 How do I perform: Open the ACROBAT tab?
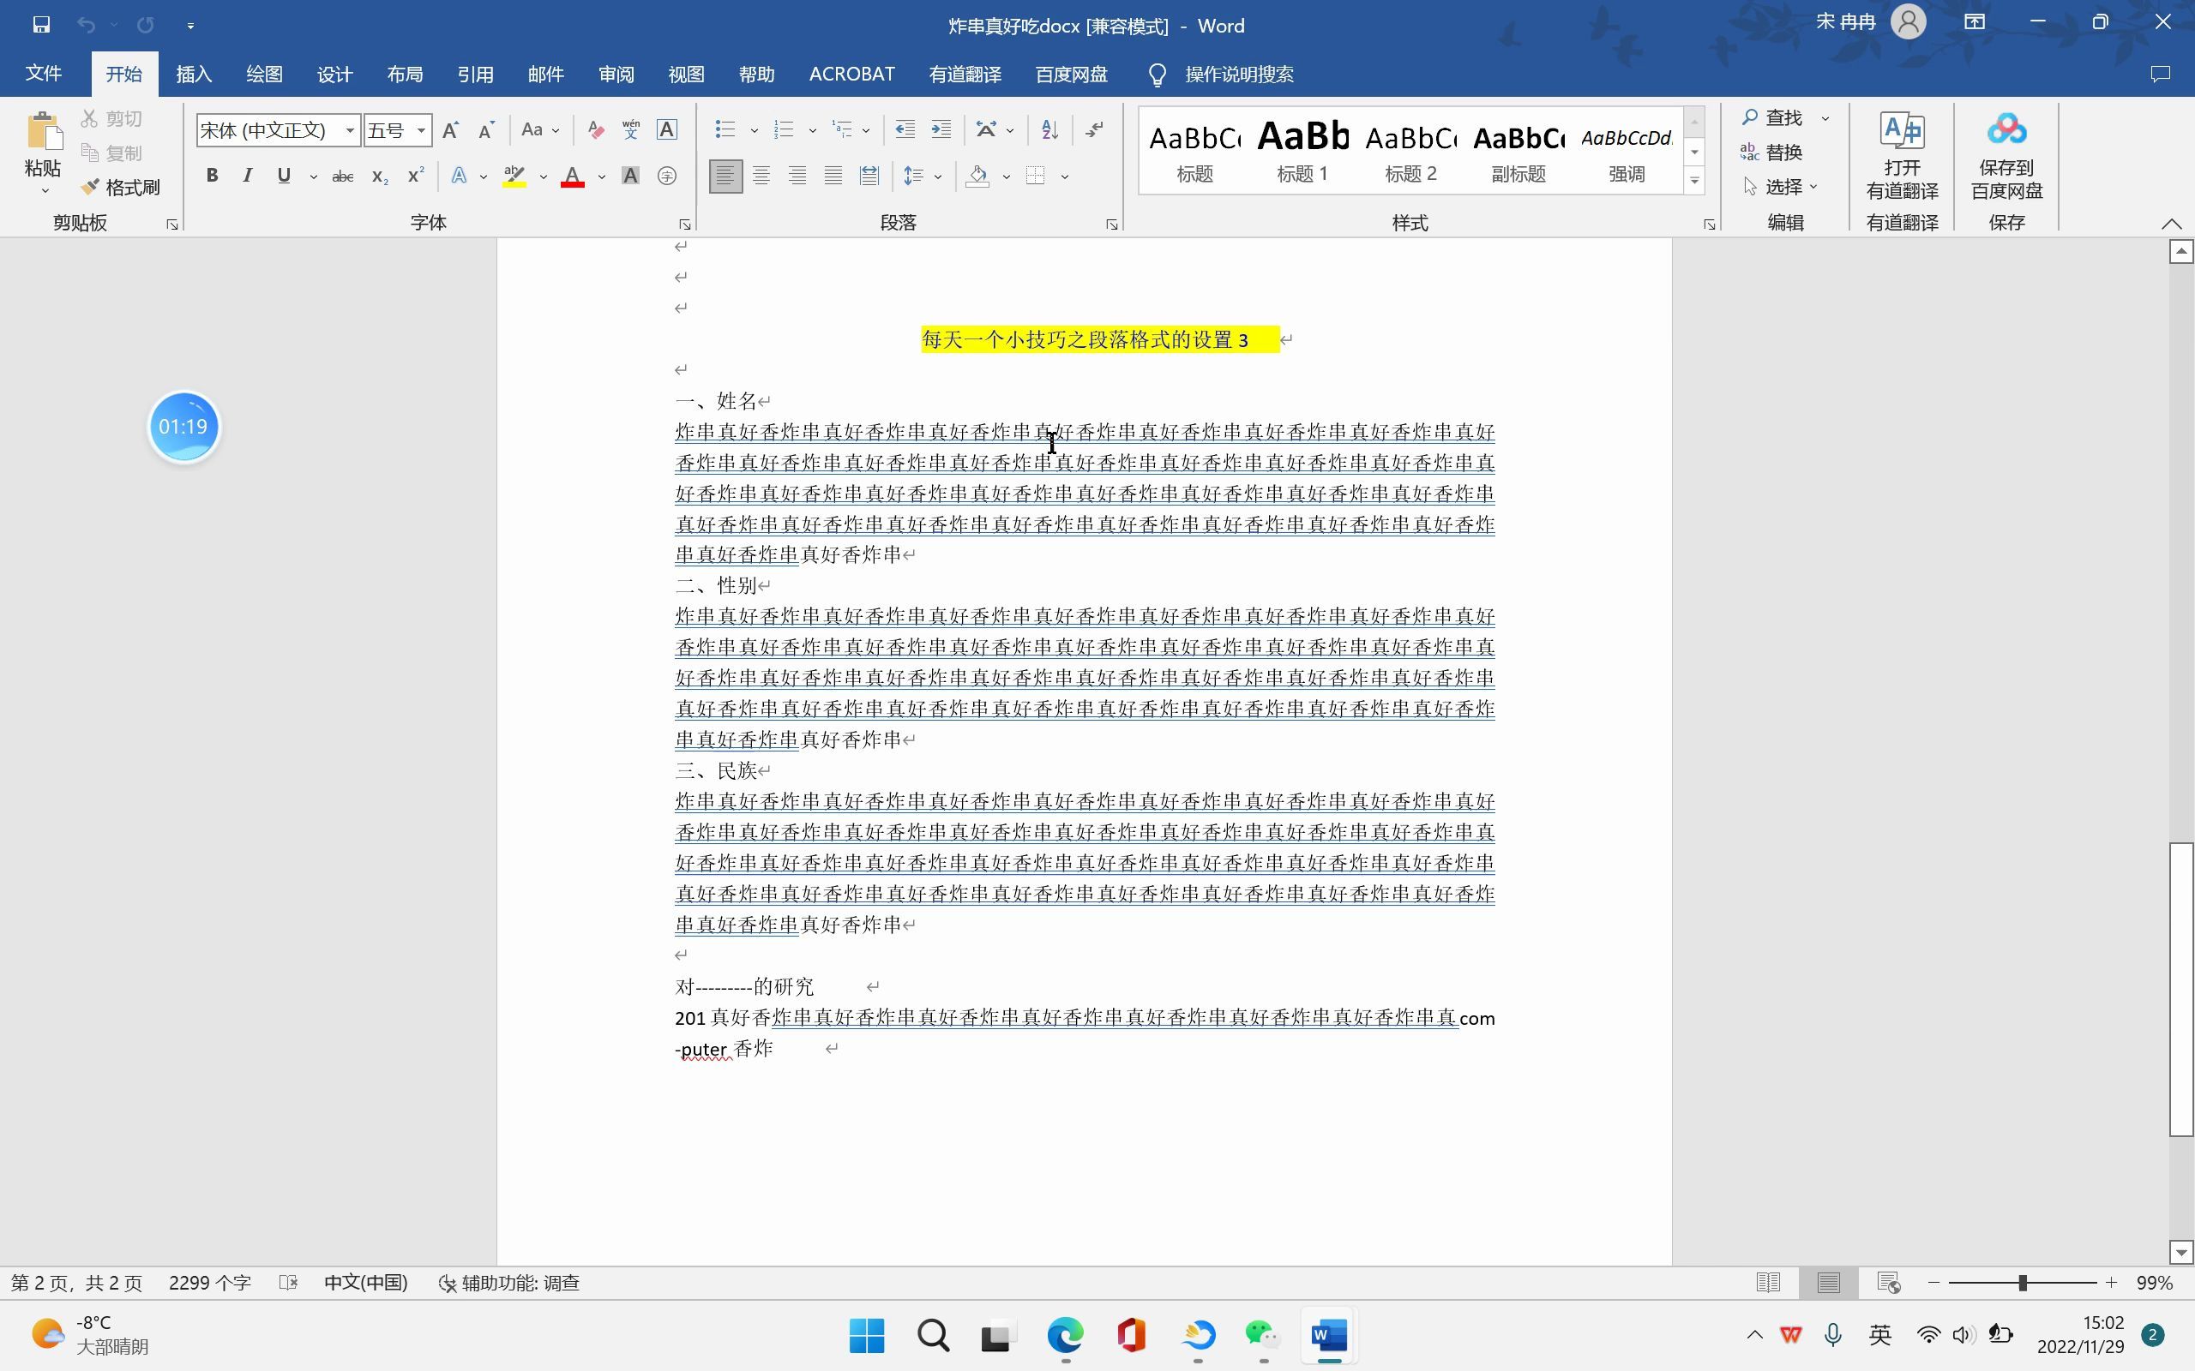click(851, 75)
